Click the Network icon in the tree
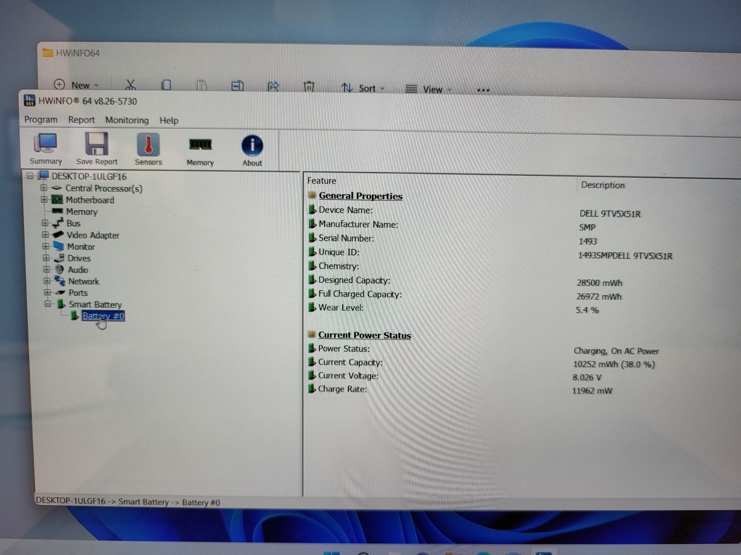Image resolution: width=741 pixels, height=555 pixels. (60, 281)
